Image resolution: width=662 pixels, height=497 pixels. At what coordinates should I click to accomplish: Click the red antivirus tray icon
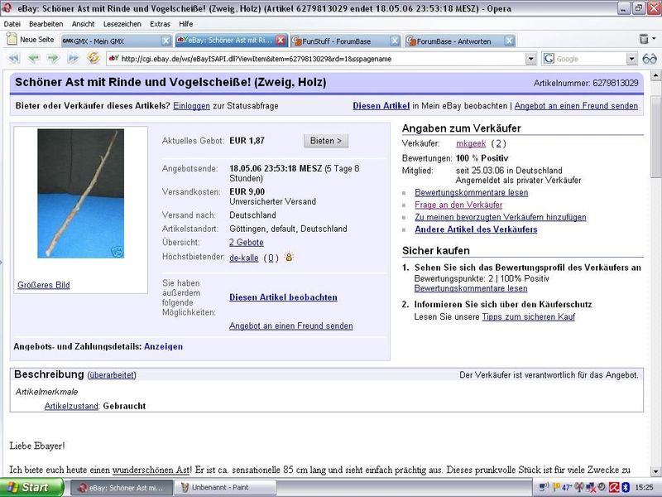coord(614,487)
